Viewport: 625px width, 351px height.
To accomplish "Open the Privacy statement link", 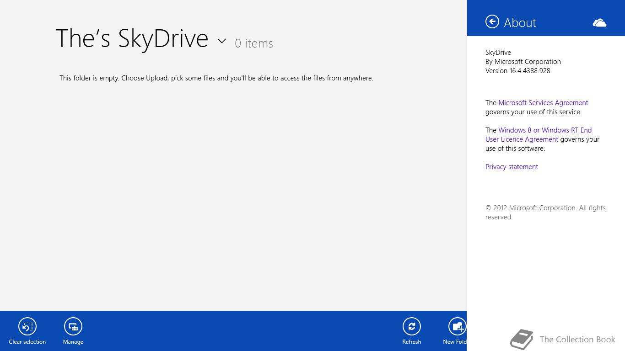I will [512, 167].
